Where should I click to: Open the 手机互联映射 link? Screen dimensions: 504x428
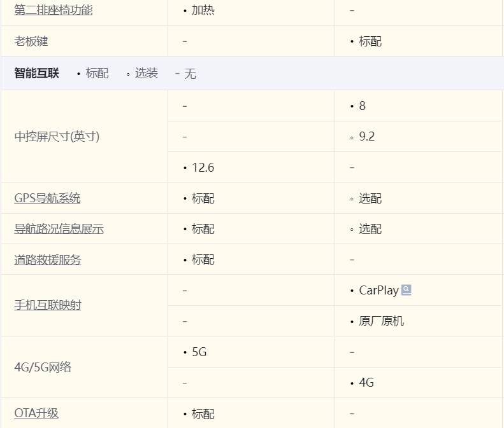point(48,305)
